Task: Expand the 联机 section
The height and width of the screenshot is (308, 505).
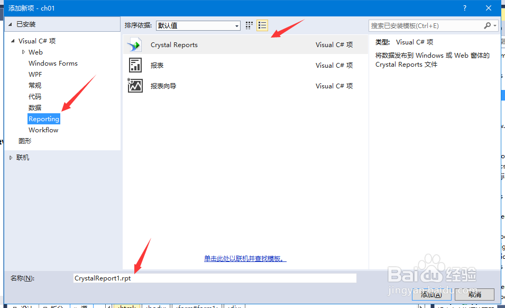Action: (11, 157)
